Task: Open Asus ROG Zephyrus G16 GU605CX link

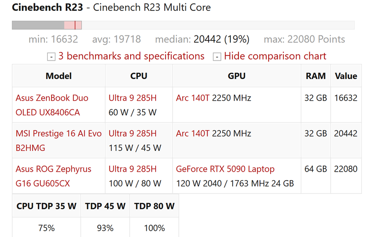Action: click(x=53, y=176)
